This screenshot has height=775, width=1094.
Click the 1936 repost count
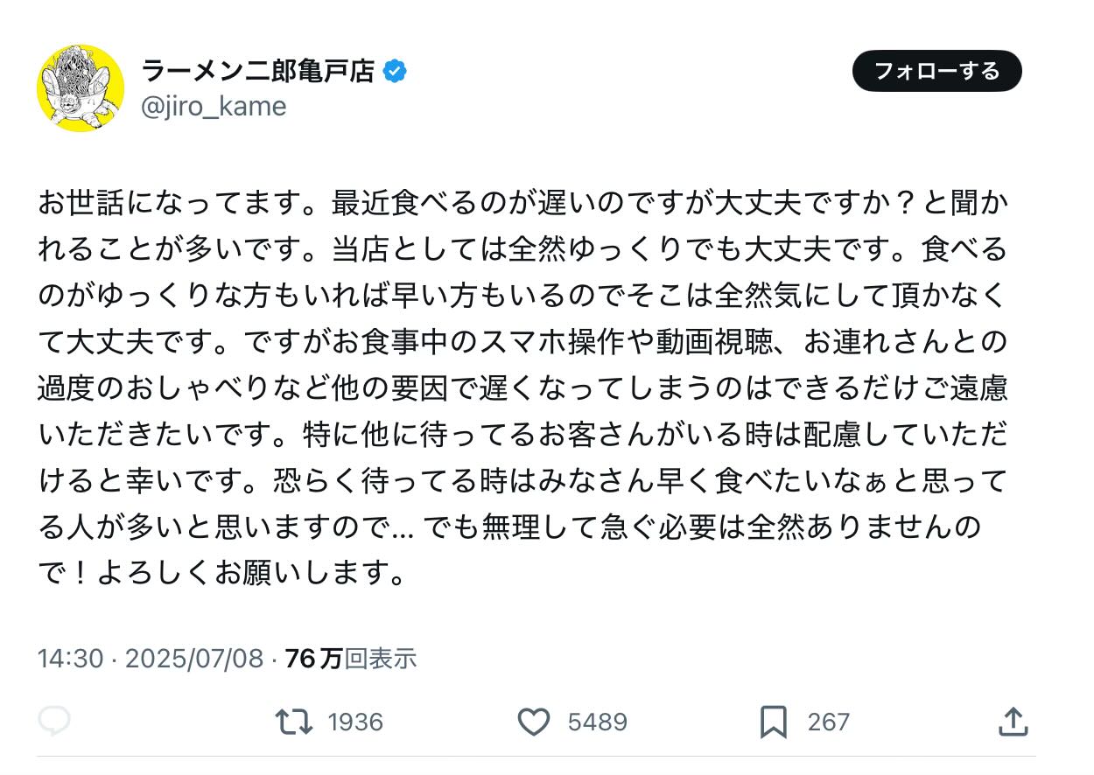[355, 722]
